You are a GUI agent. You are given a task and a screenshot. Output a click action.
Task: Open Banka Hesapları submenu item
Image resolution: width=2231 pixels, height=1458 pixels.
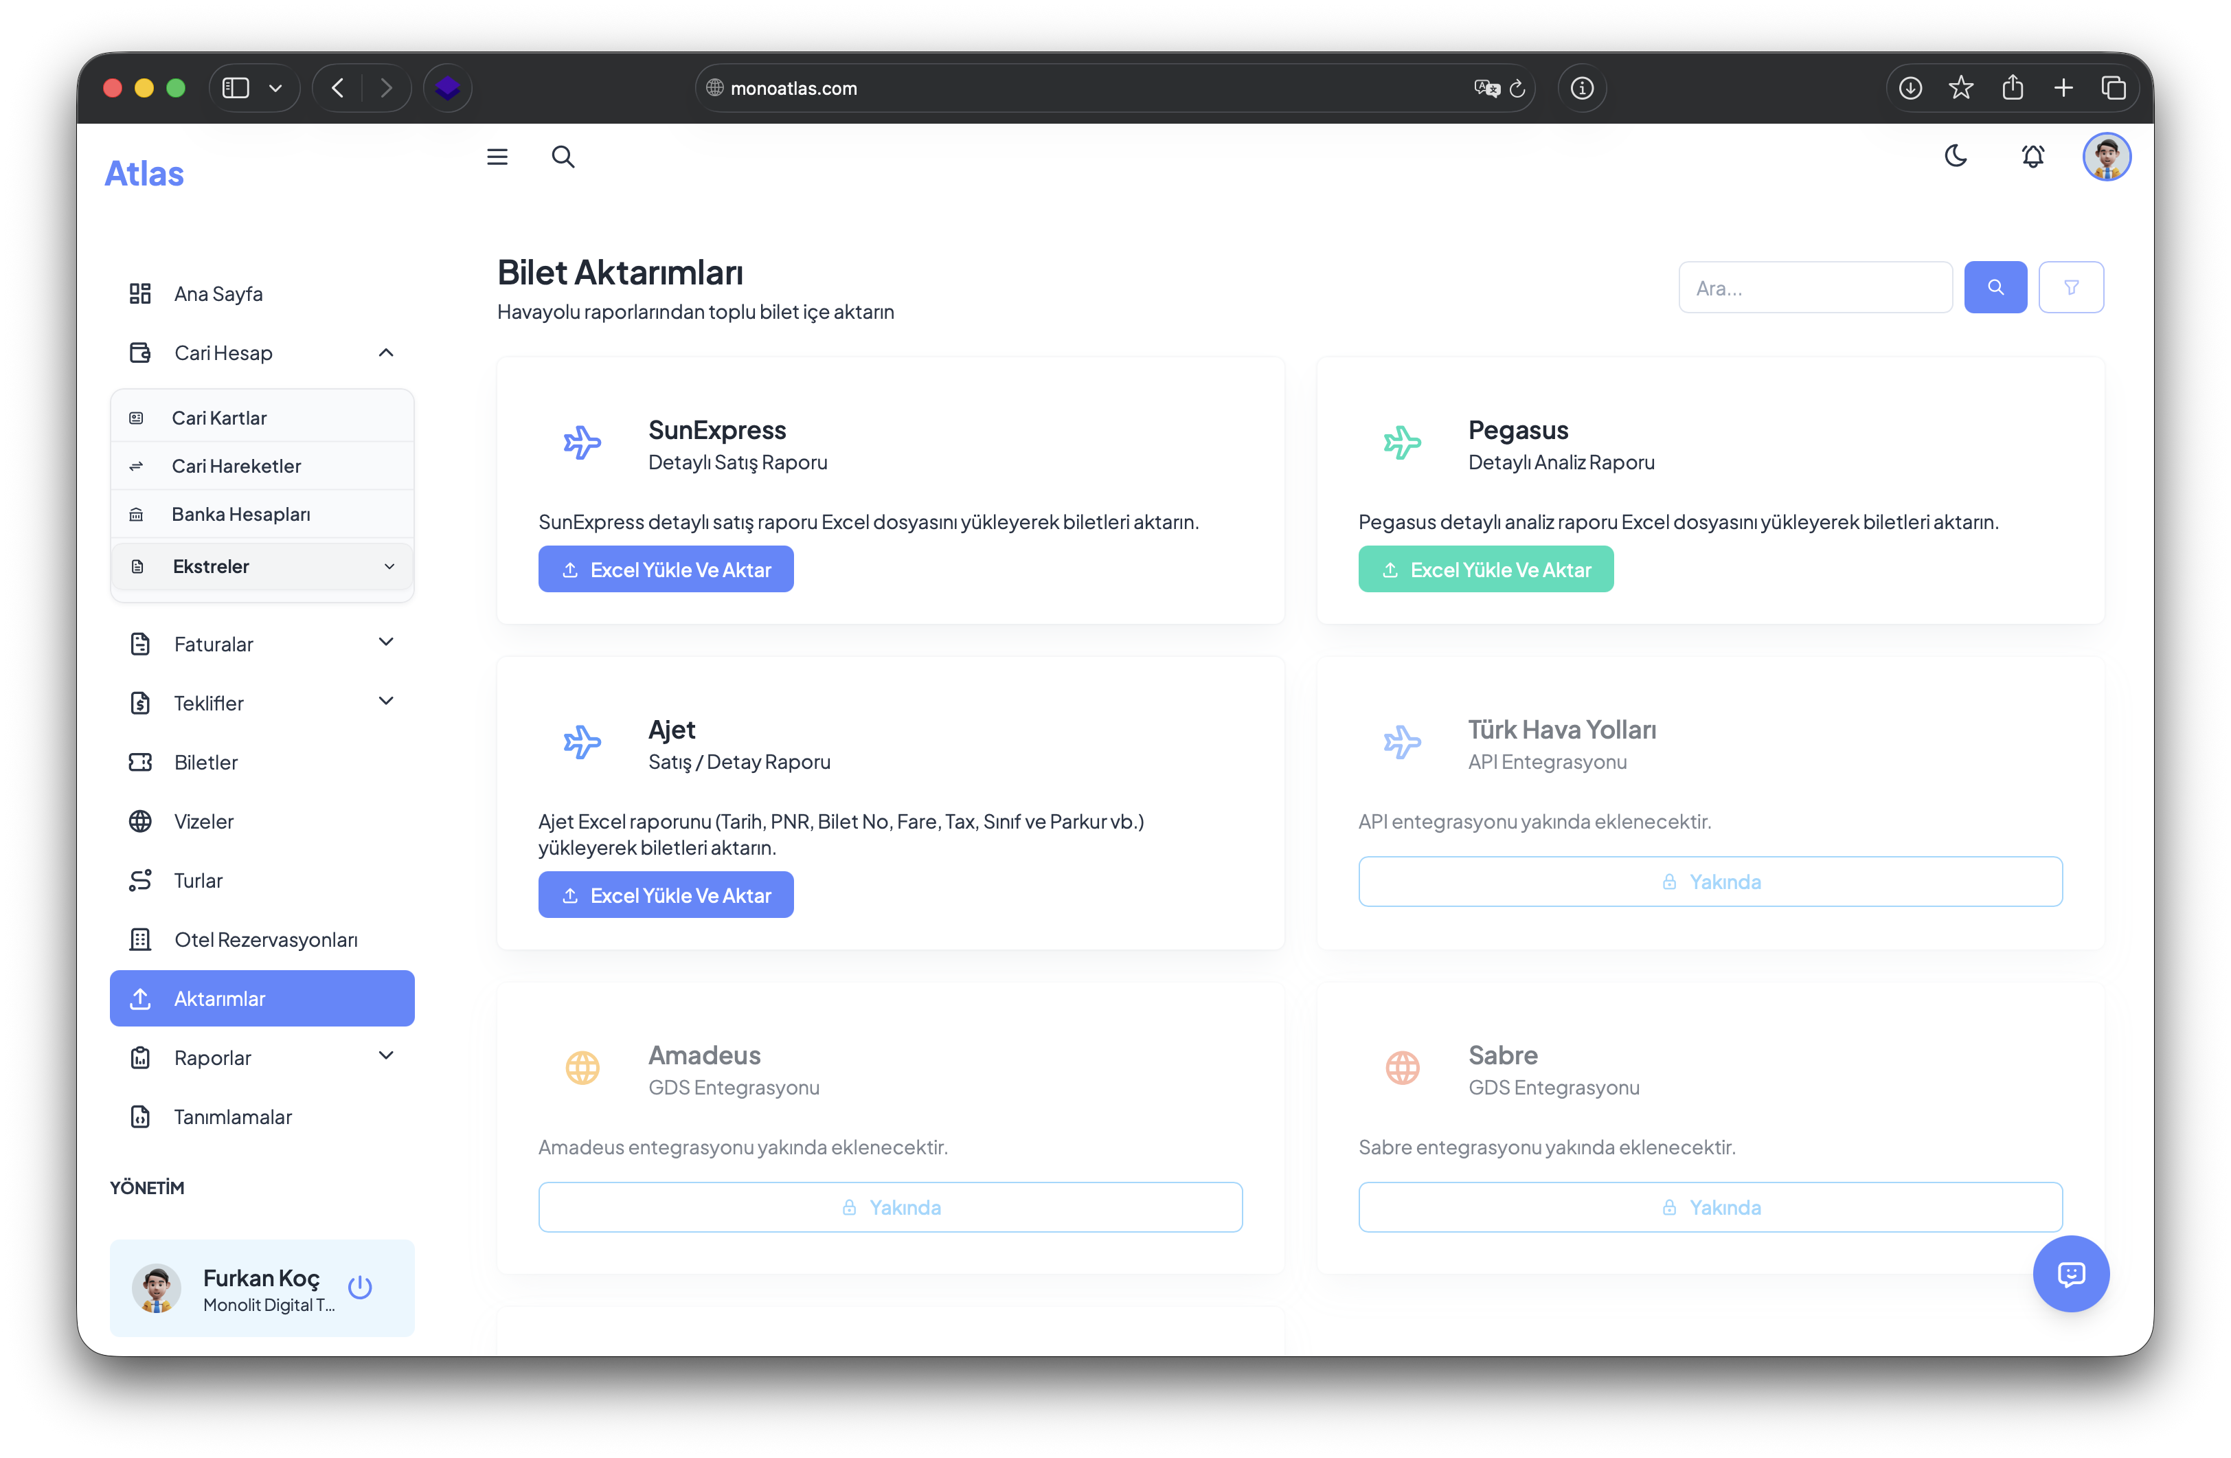[262, 514]
